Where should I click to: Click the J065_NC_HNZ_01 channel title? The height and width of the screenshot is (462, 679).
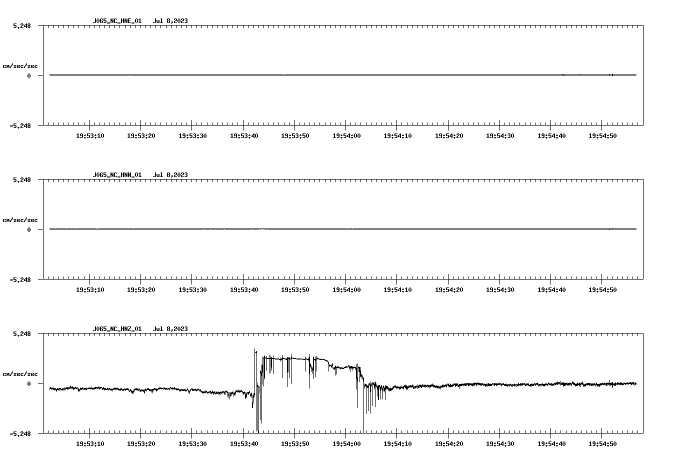116,329
